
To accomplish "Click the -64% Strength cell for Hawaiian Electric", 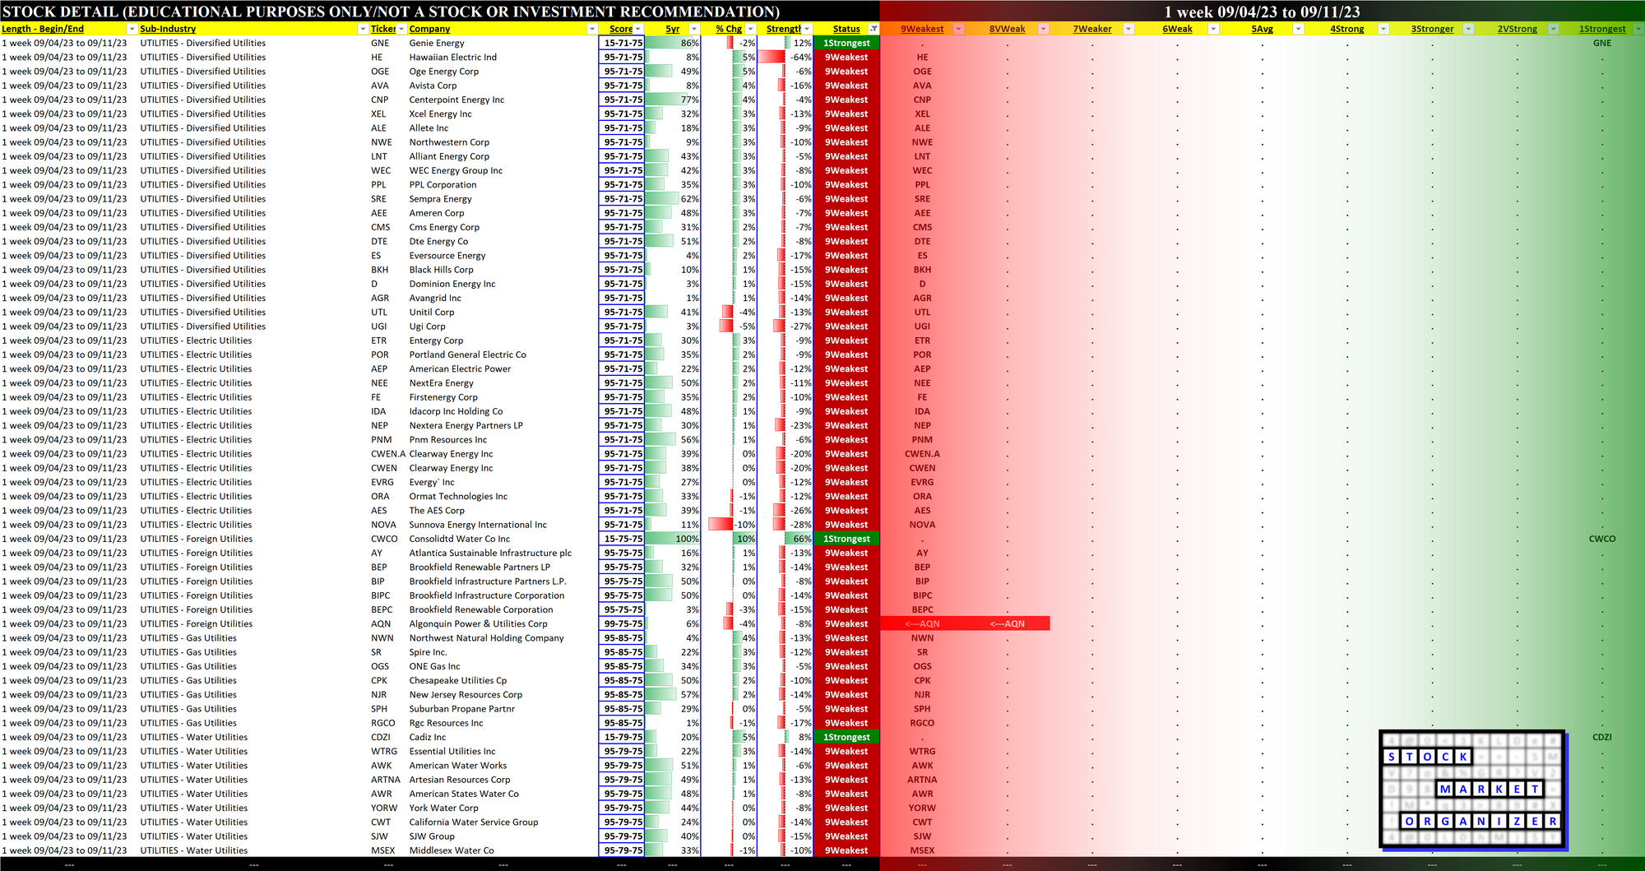I will [785, 58].
